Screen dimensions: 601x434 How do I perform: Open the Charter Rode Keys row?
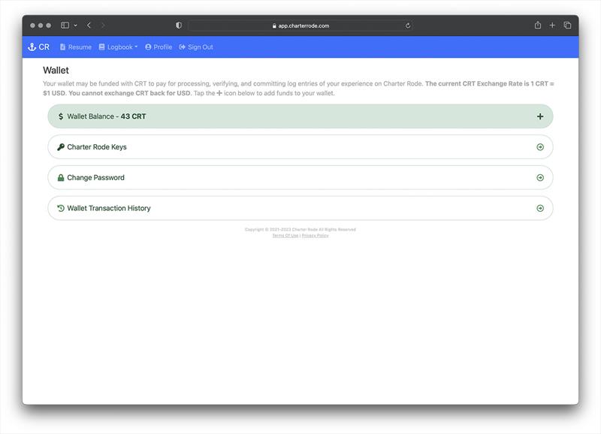300,147
